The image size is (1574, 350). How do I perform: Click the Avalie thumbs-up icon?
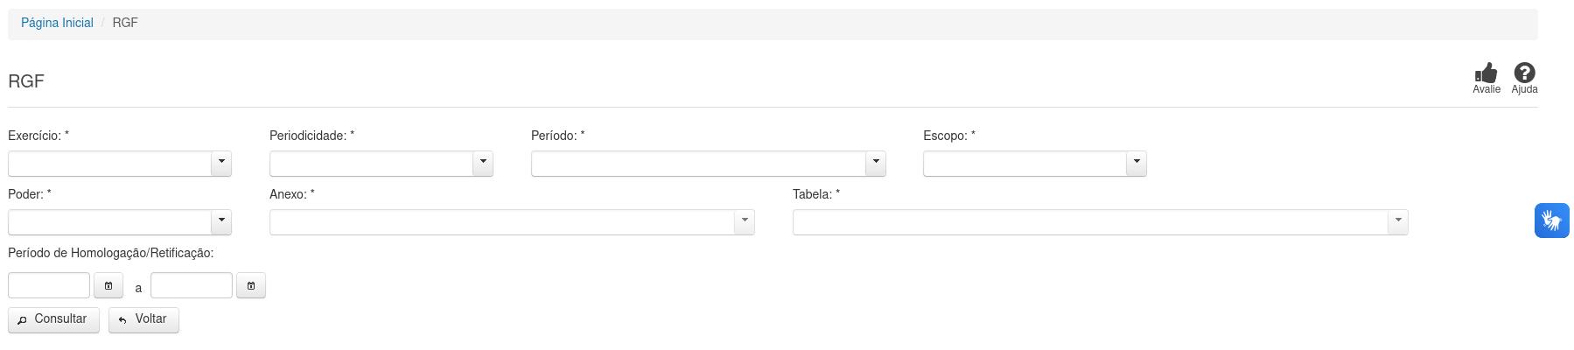click(x=1486, y=73)
